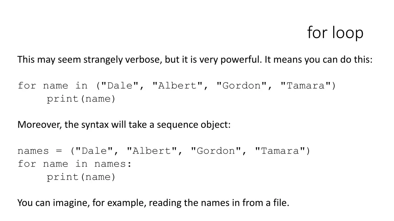Click "Dale" in the first for statement
This screenshot has width=394, height=221.
(x=120, y=86)
